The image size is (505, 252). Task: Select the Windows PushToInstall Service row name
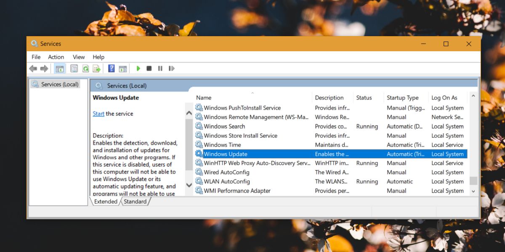click(242, 108)
